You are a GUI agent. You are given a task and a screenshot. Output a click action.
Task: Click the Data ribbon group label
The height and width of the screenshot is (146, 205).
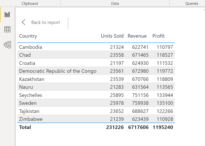coord(115,4)
